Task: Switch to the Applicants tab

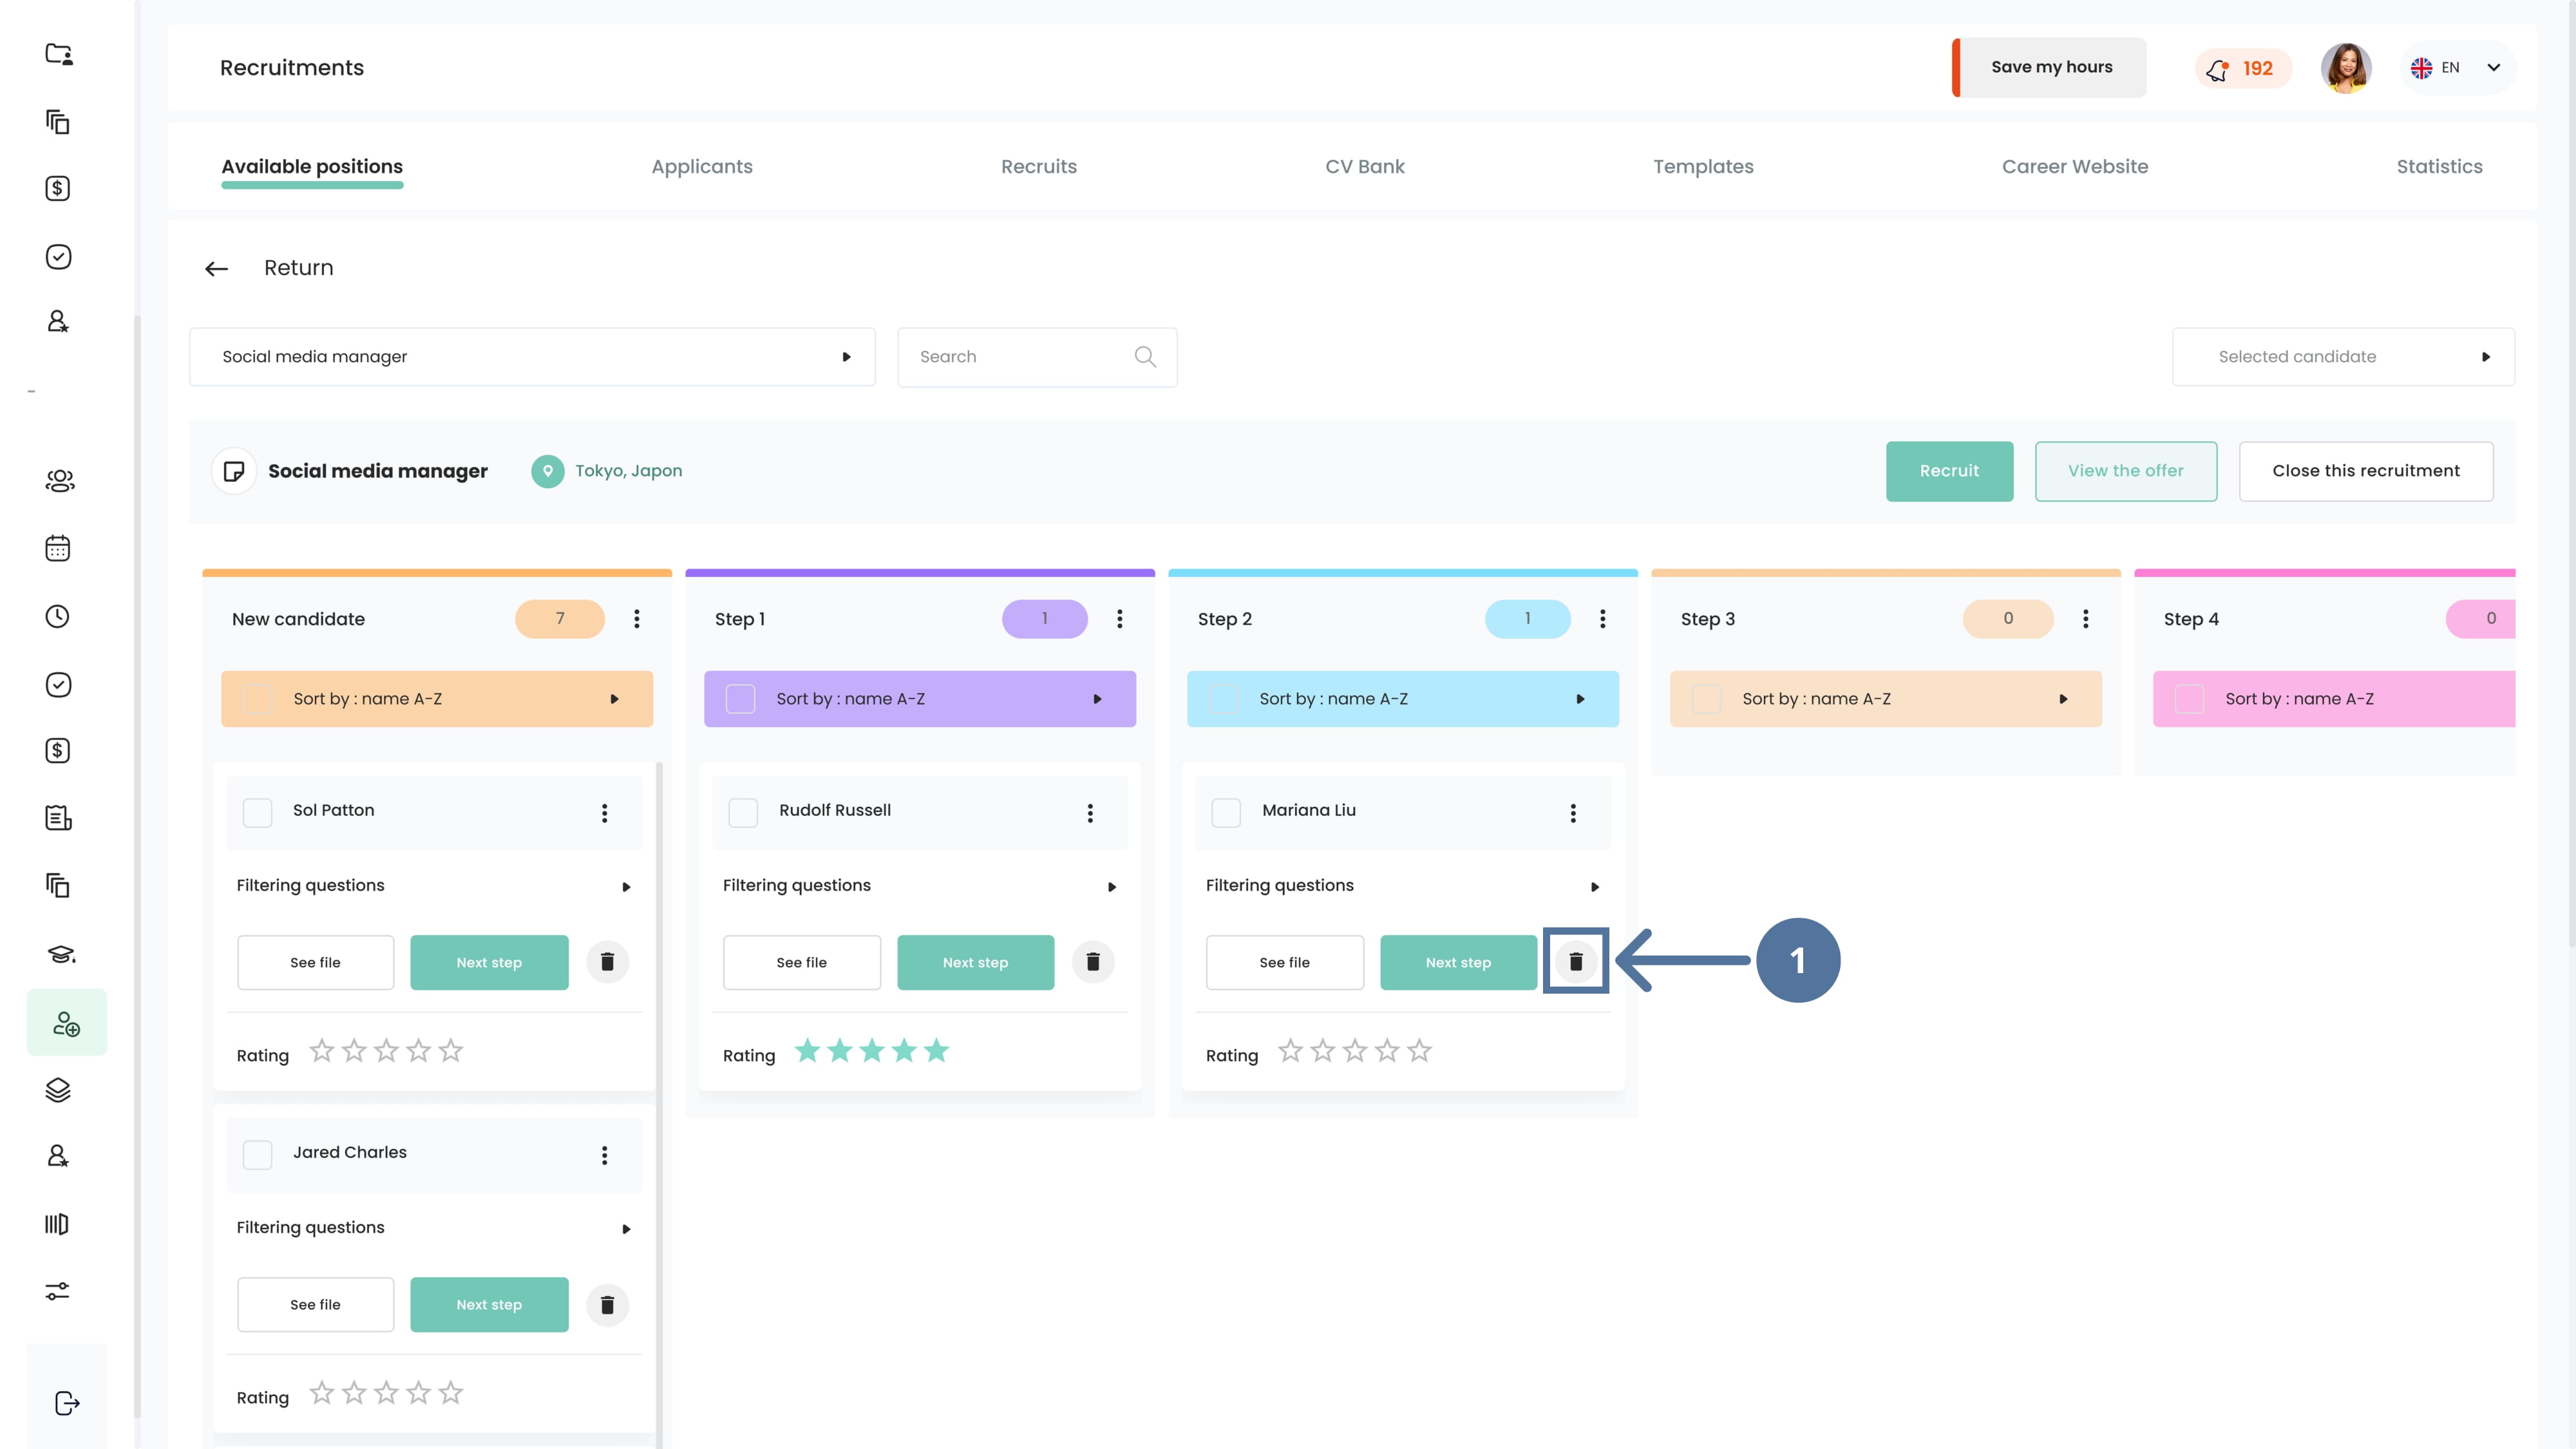Action: [702, 167]
